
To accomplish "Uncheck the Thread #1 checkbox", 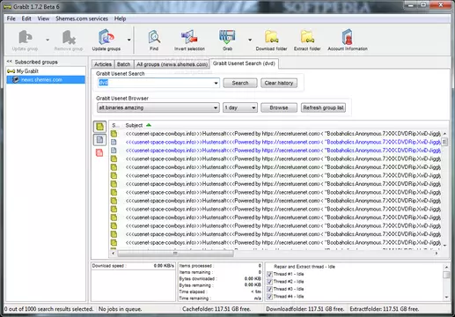I will click(x=269, y=274).
